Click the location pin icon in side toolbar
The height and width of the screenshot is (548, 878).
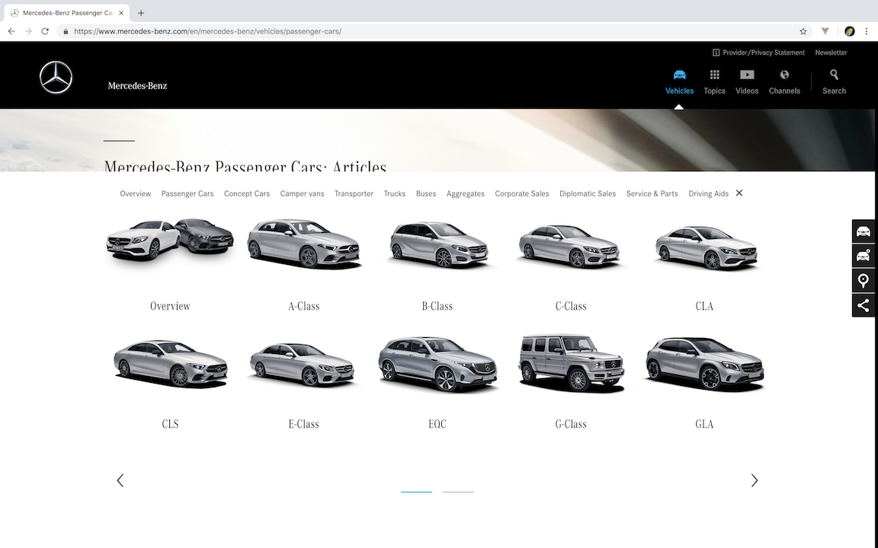coord(864,281)
